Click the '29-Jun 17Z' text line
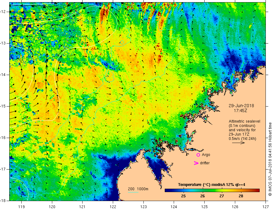The image size is (272, 210). [238, 134]
